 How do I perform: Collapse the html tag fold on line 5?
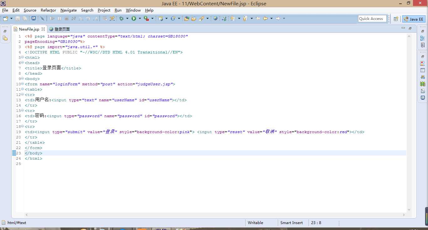(x=22, y=57)
